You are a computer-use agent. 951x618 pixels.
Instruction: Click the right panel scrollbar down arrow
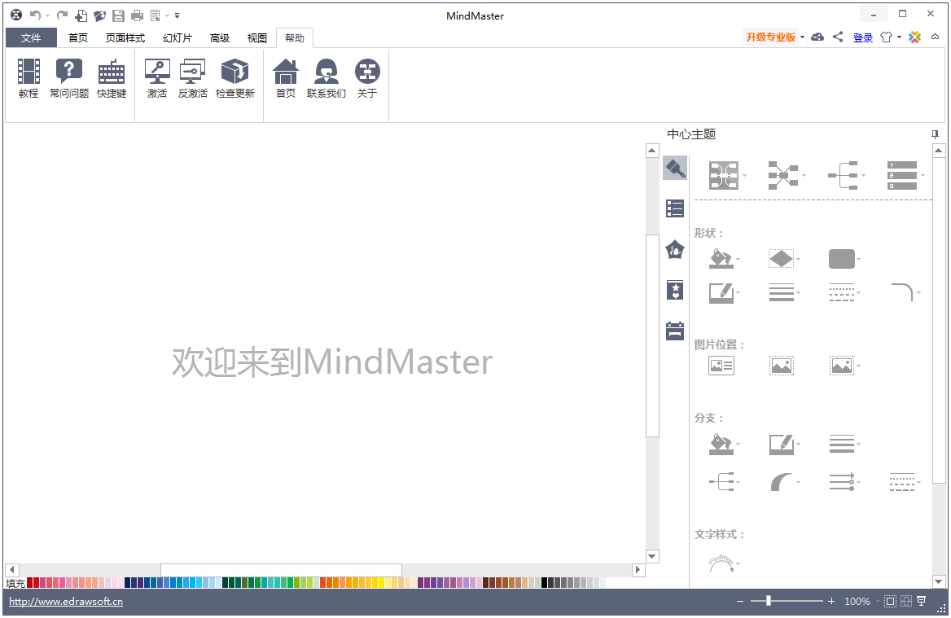pyautogui.click(x=938, y=581)
